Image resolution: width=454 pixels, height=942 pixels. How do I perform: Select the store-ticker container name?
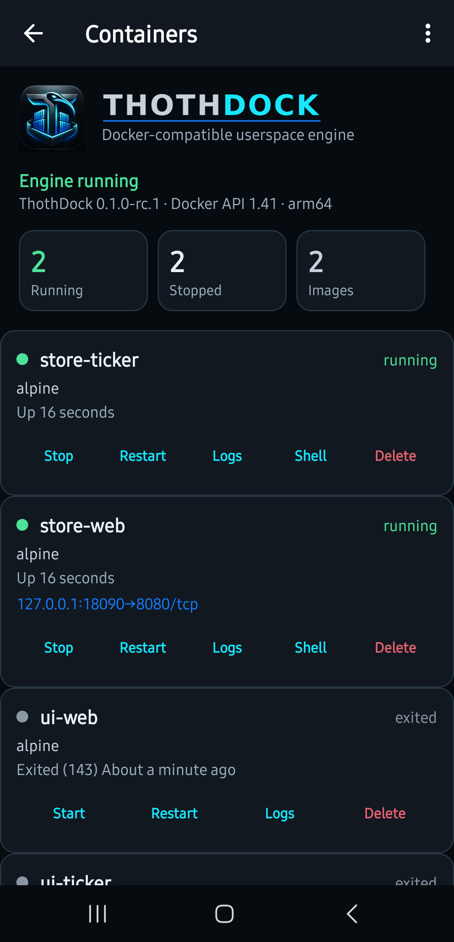pyautogui.click(x=89, y=360)
